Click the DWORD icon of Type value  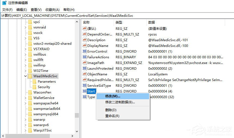click(84, 97)
